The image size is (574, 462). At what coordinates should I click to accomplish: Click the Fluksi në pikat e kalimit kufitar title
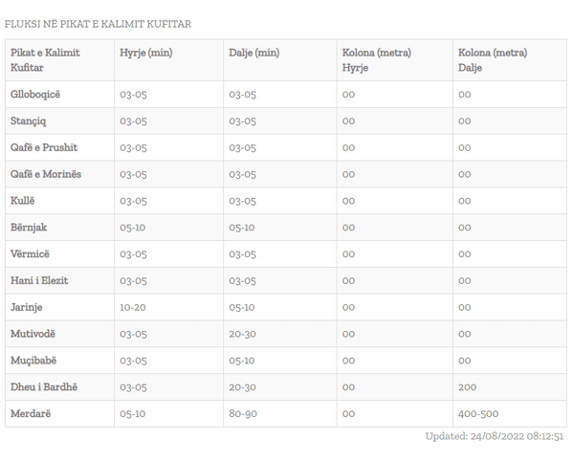(98, 24)
